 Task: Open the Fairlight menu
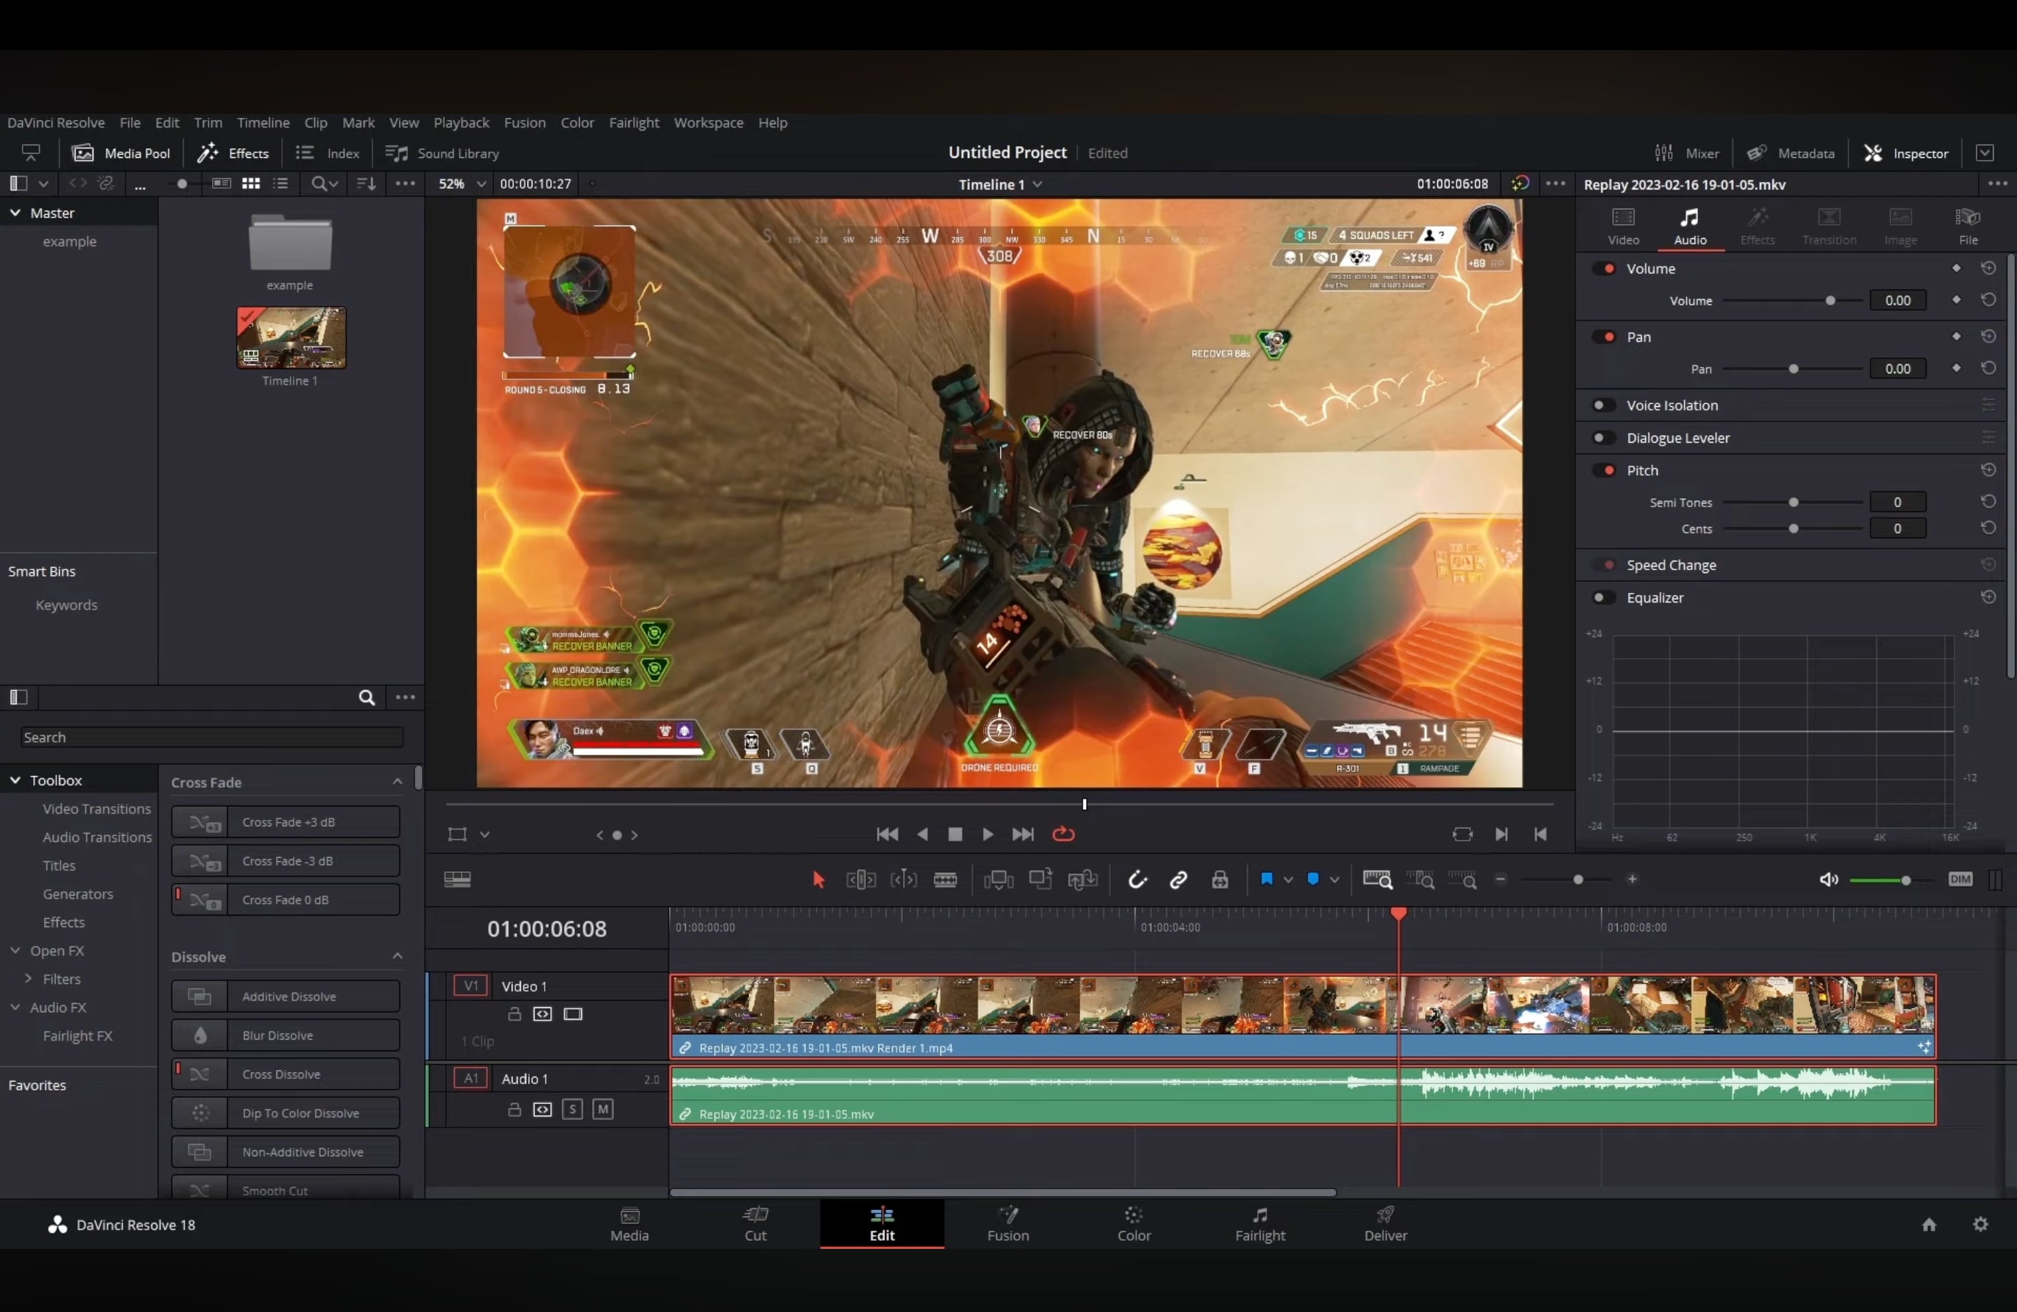(633, 123)
